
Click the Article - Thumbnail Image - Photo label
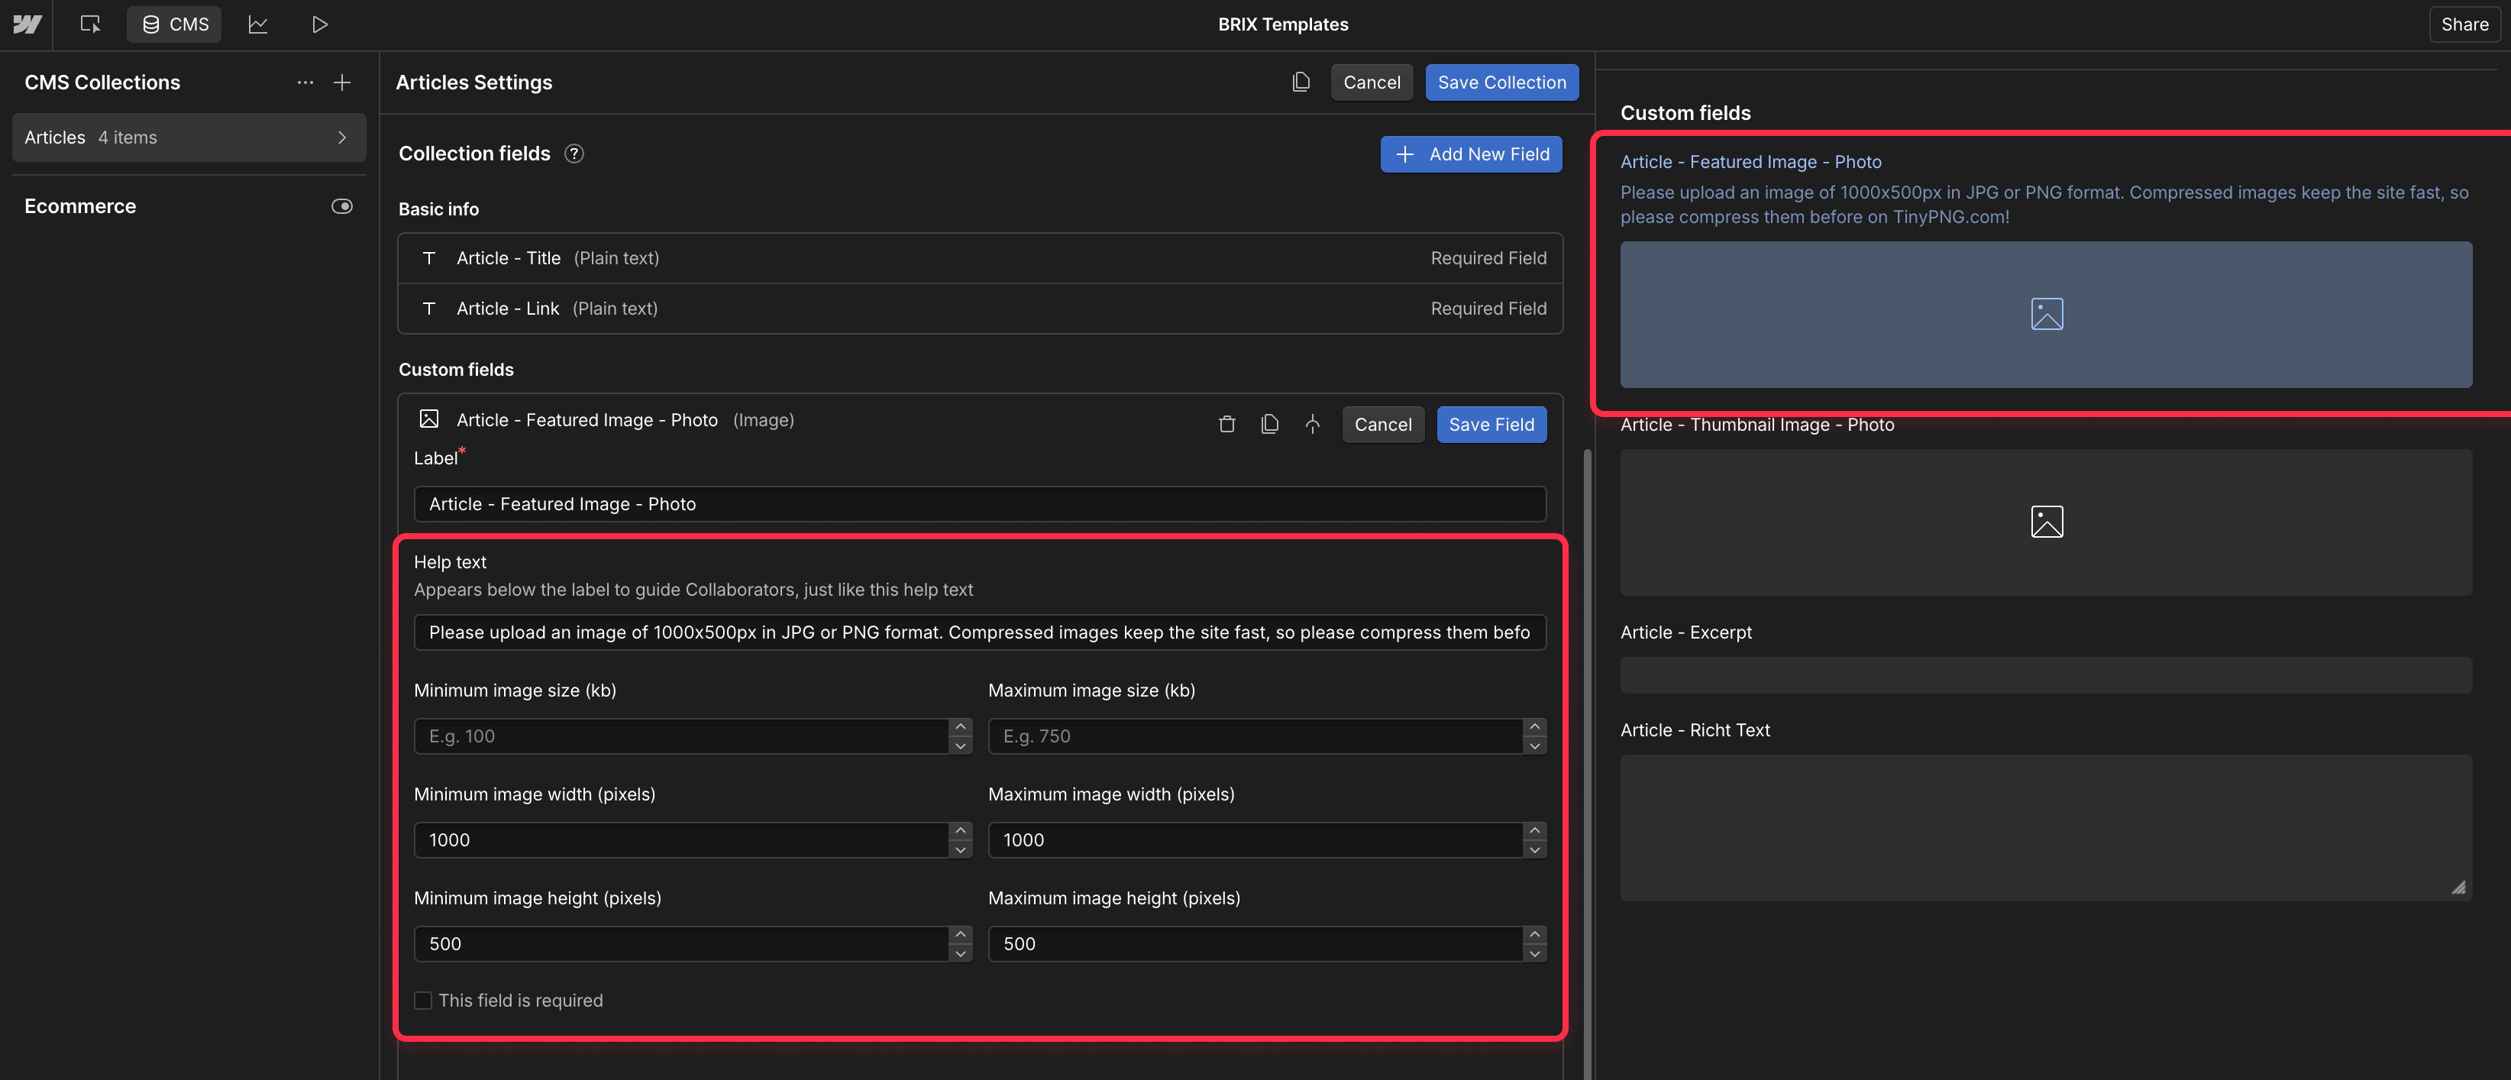(1756, 425)
